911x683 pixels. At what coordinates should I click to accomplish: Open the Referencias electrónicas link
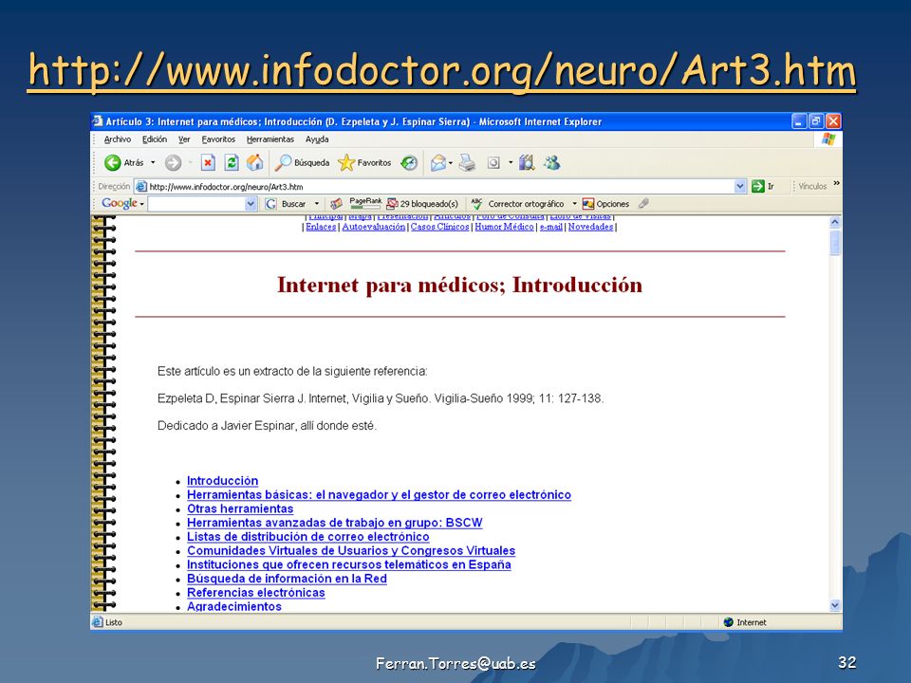(x=255, y=592)
